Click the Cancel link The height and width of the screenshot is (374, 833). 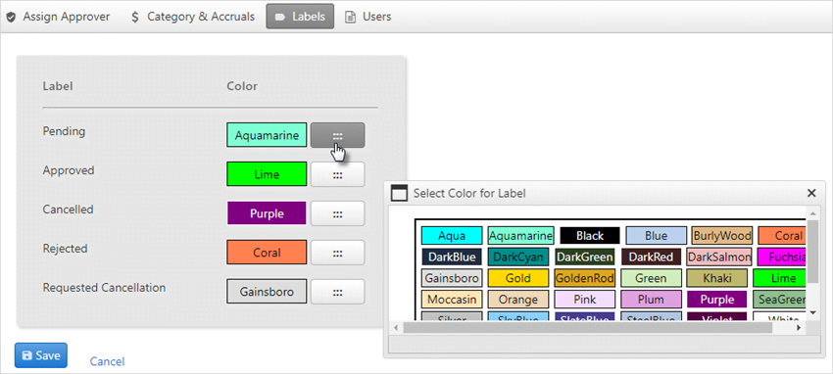tap(107, 361)
